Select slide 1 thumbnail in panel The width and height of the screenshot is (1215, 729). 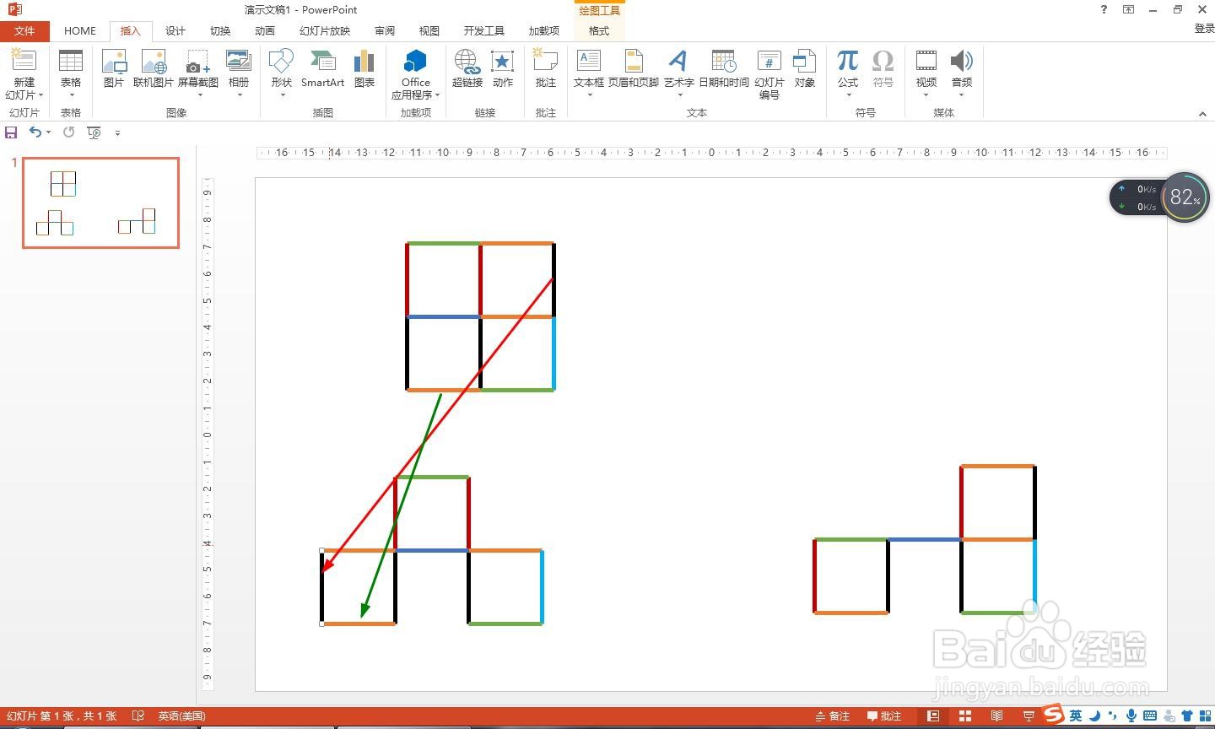101,202
